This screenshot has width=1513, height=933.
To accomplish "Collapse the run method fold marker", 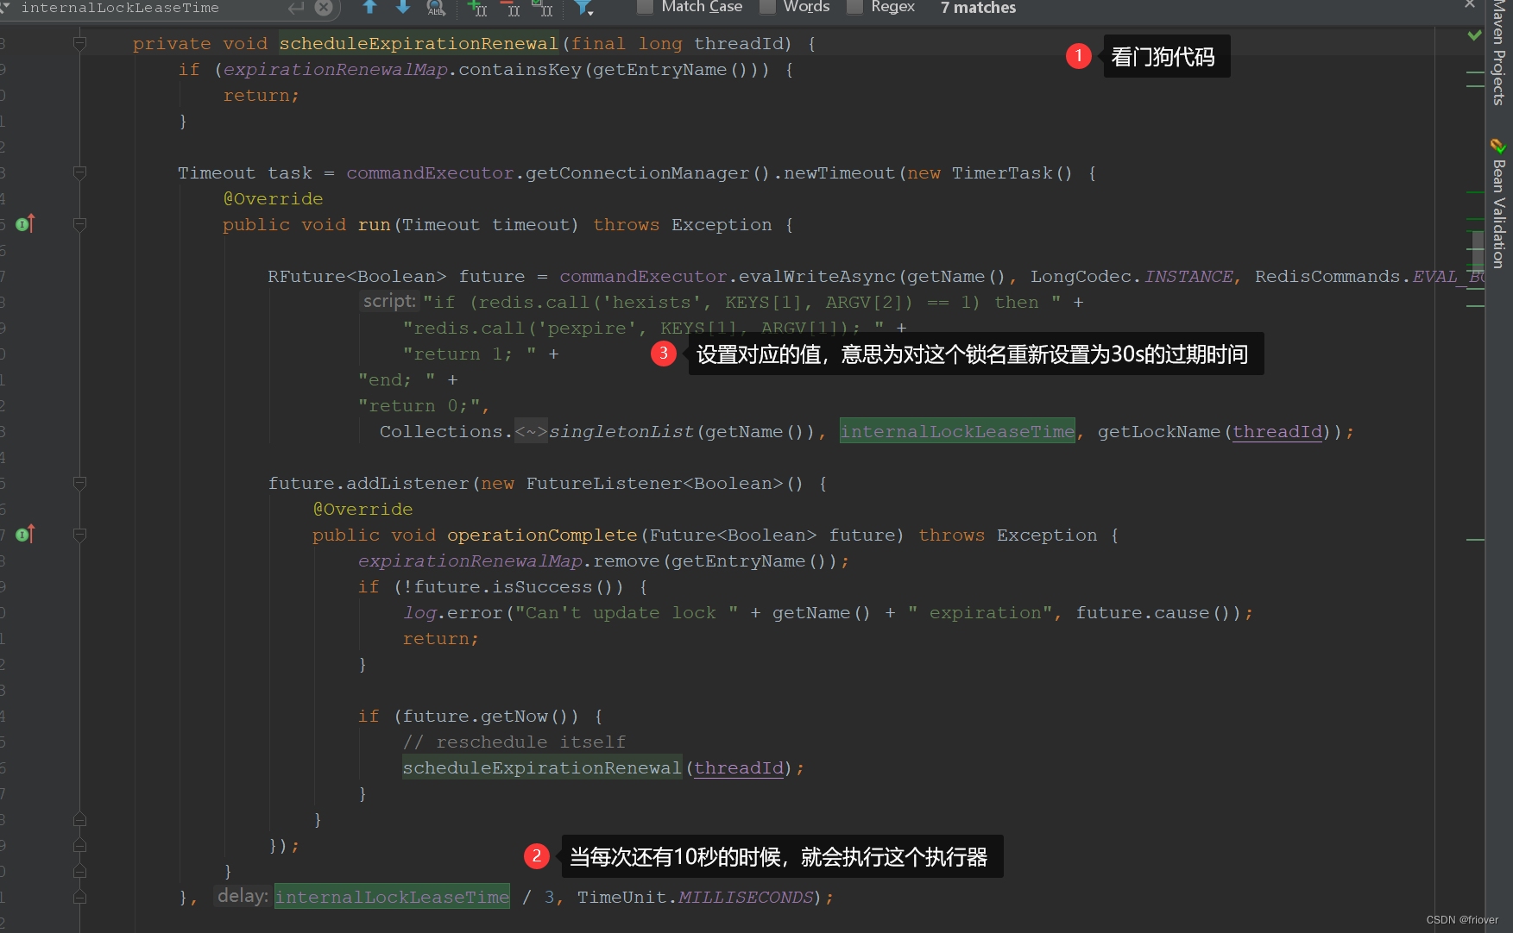I will tap(79, 224).
